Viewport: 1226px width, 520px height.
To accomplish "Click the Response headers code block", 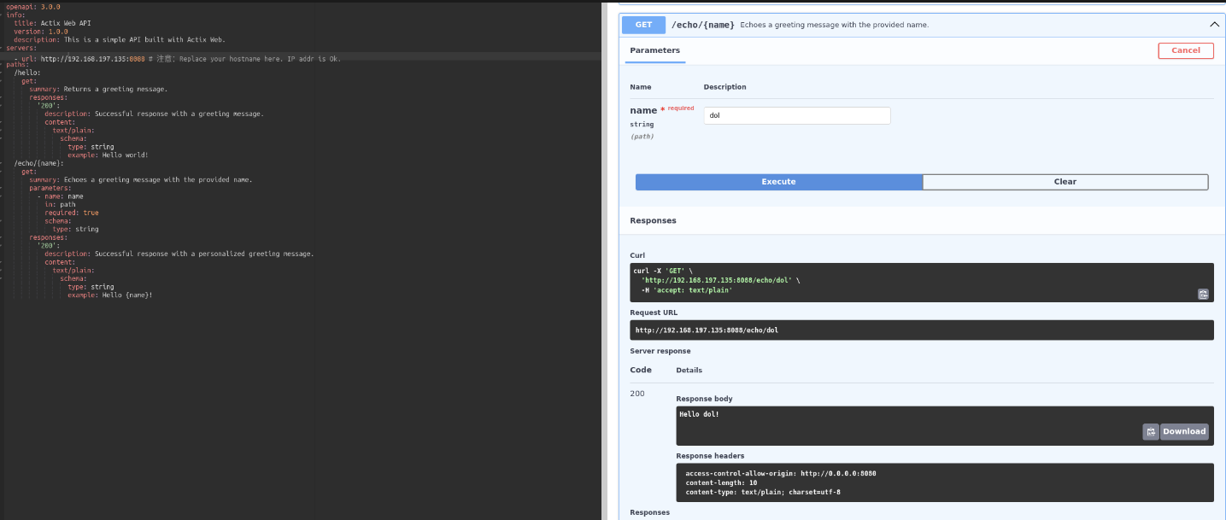I will click(944, 482).
